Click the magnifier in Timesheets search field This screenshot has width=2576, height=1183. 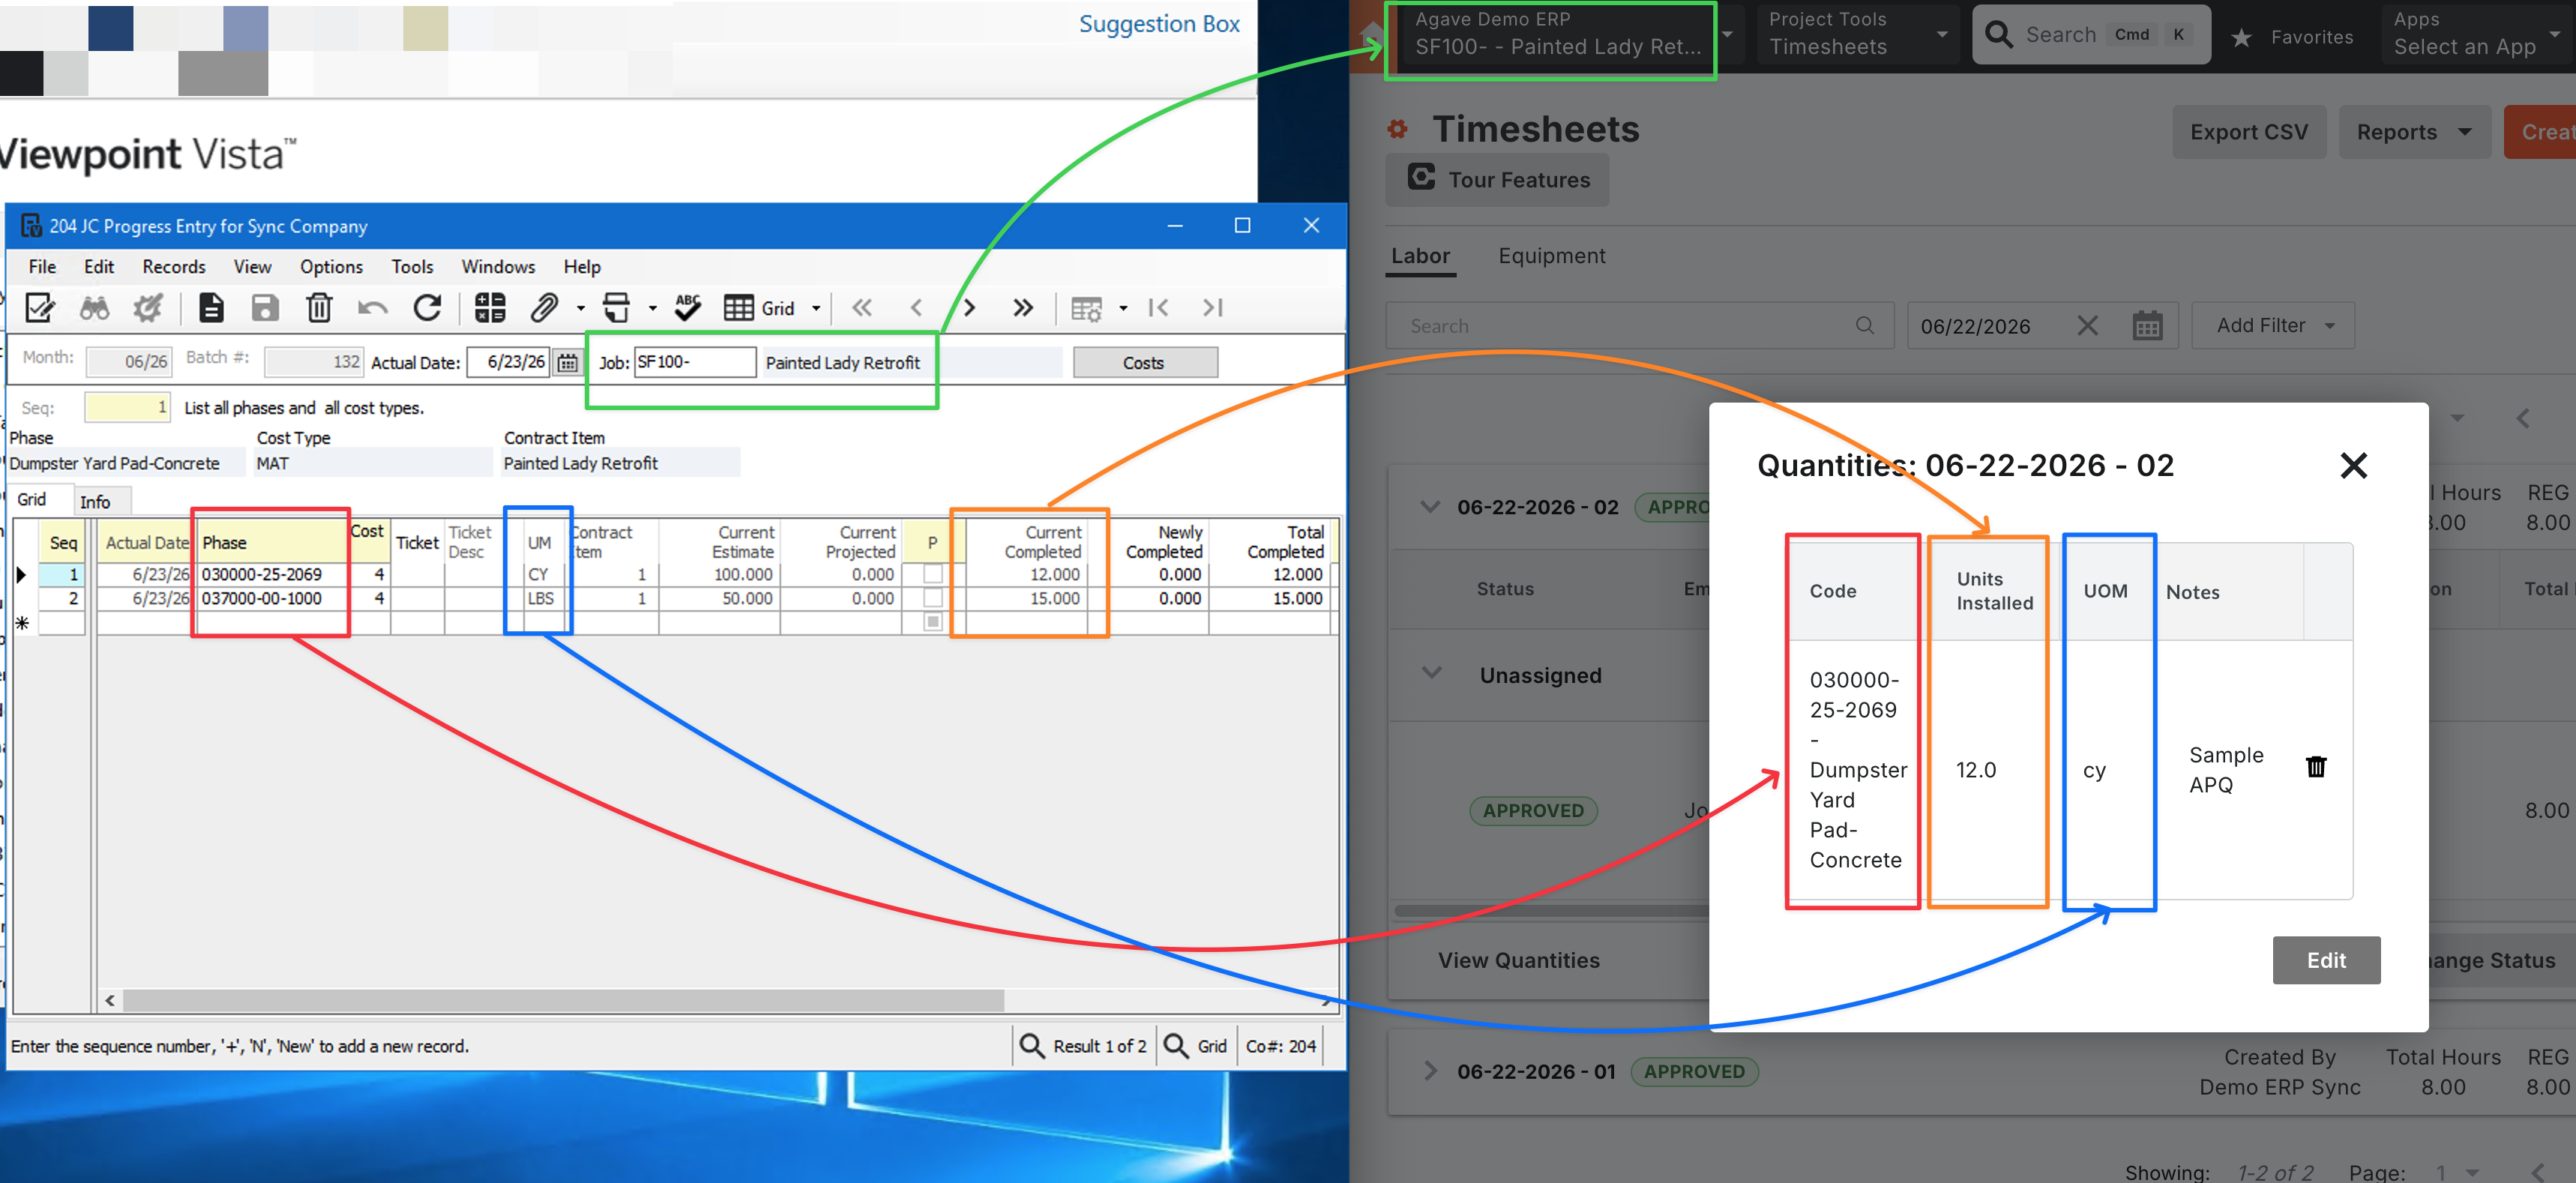coord(1864,325)
